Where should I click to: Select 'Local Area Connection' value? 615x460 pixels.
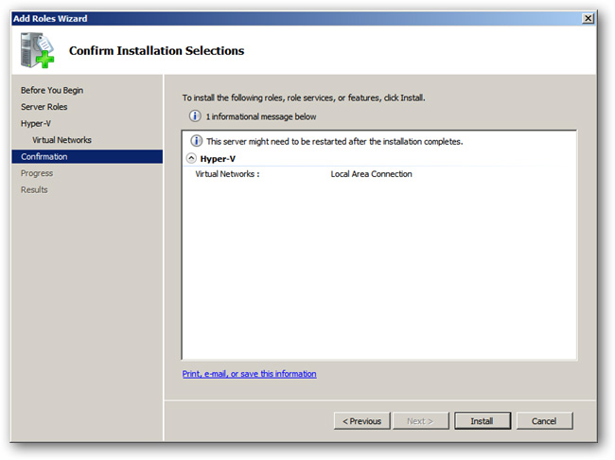371,174
